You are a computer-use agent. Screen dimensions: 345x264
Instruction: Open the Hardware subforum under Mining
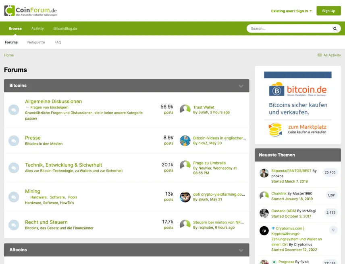tap(38, 197)
